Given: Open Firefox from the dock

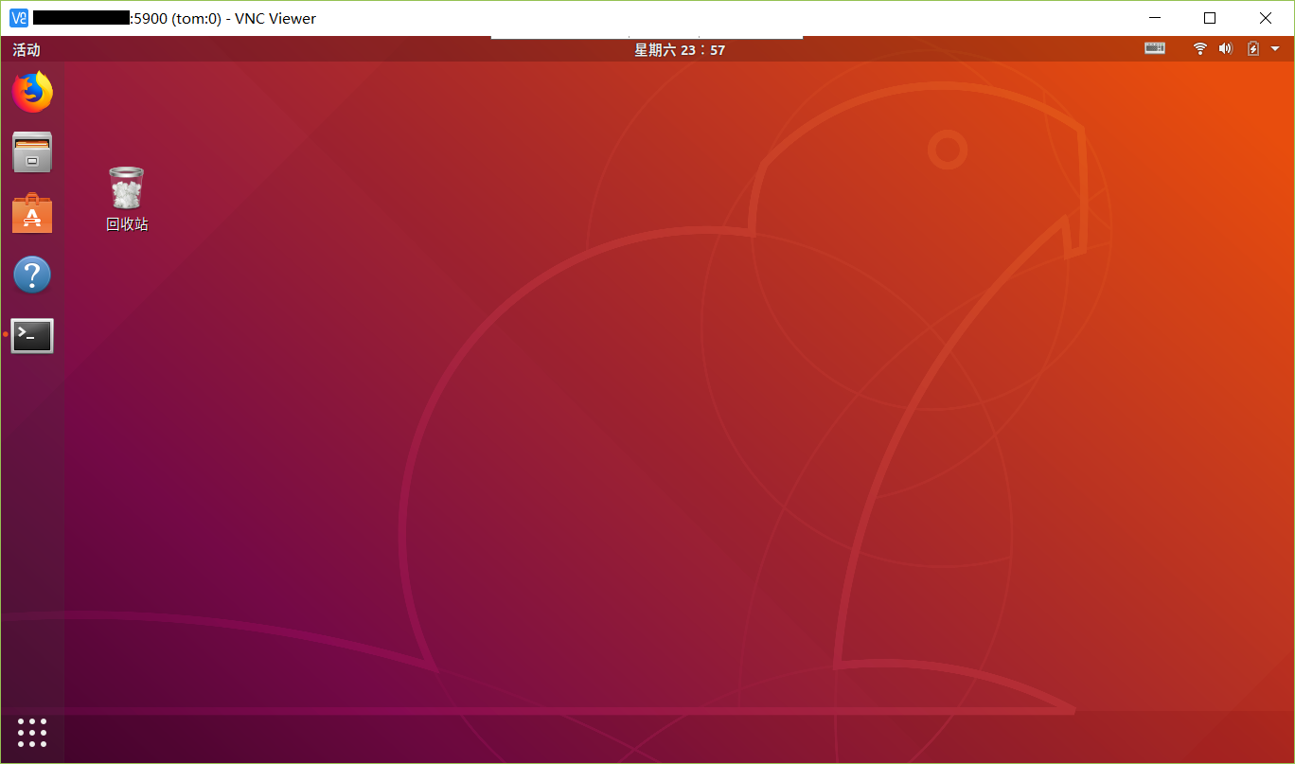Looking at the screenshot, I should coord(32,92).
